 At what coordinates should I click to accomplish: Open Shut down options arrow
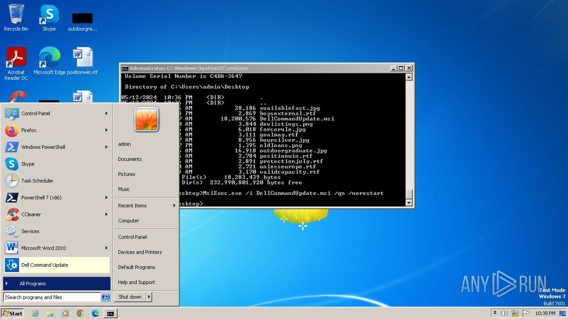[x=149, y=297]
